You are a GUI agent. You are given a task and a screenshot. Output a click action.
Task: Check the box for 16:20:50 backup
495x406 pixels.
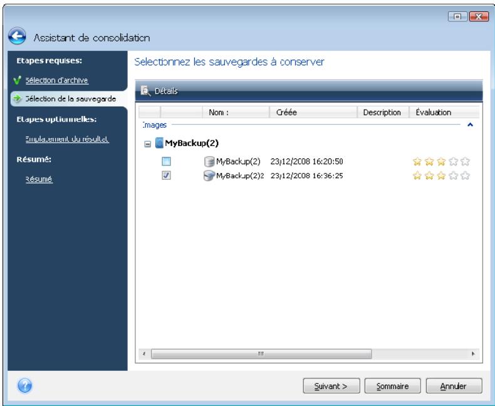[x=167, y=161]
